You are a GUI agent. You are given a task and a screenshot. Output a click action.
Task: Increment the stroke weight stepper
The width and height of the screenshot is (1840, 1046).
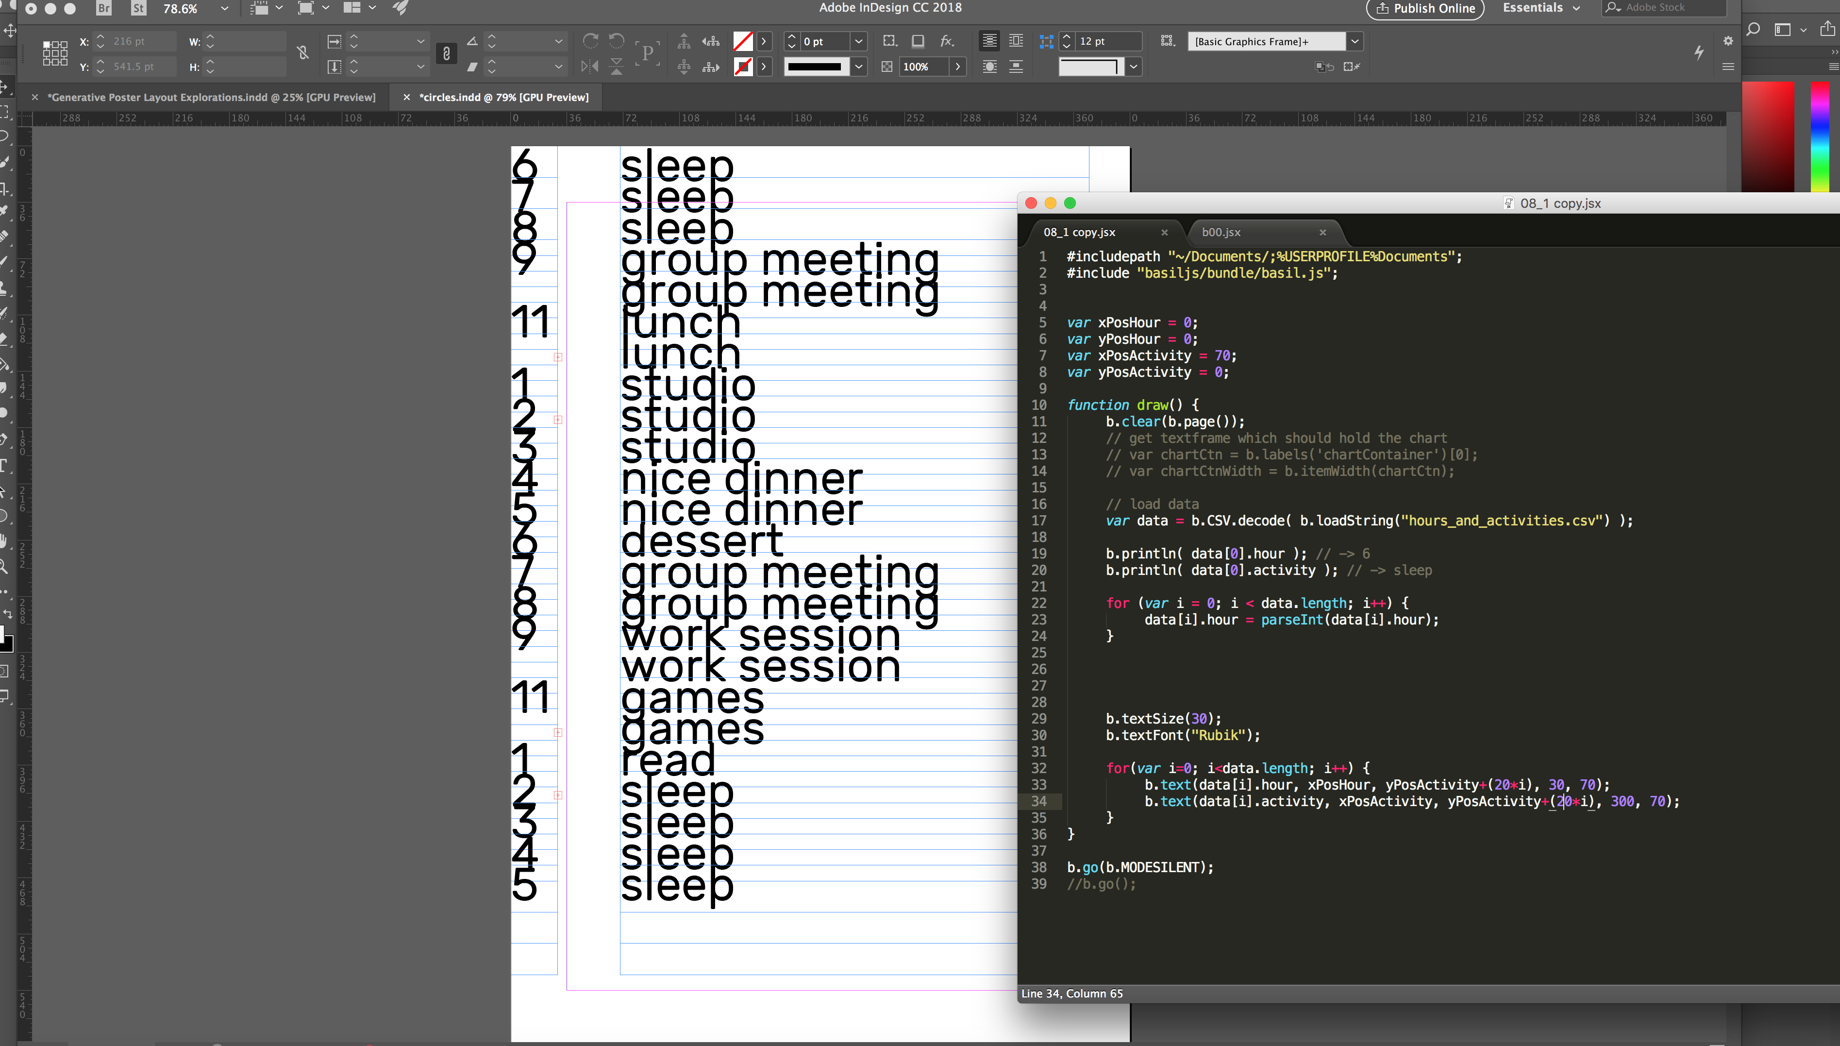[x=791, y=36]
